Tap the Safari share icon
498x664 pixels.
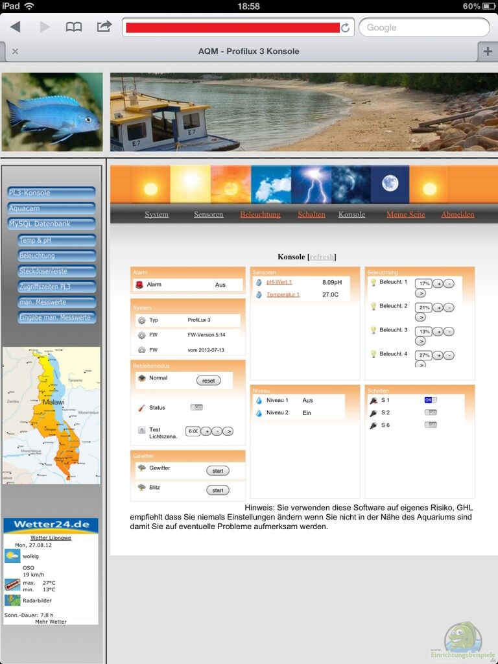[x=104, y=27]
